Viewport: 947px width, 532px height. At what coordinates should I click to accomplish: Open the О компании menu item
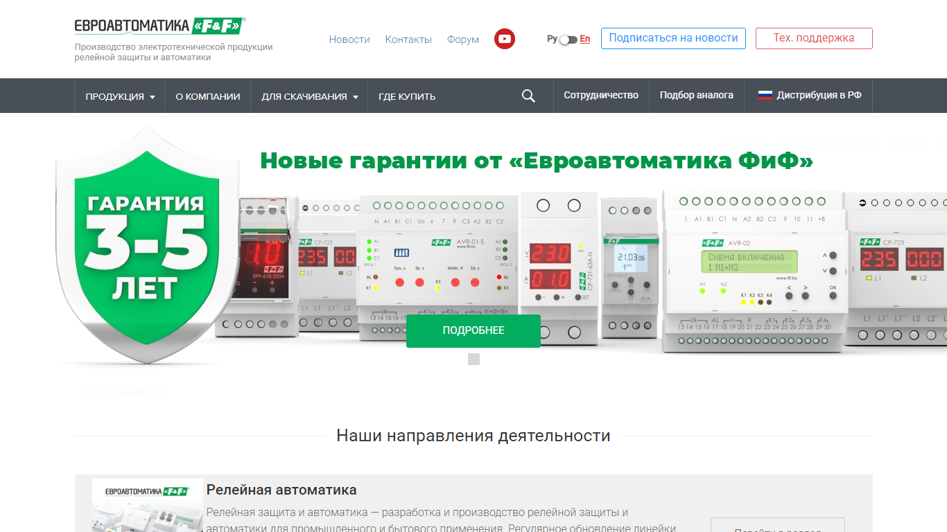point(208,96)
